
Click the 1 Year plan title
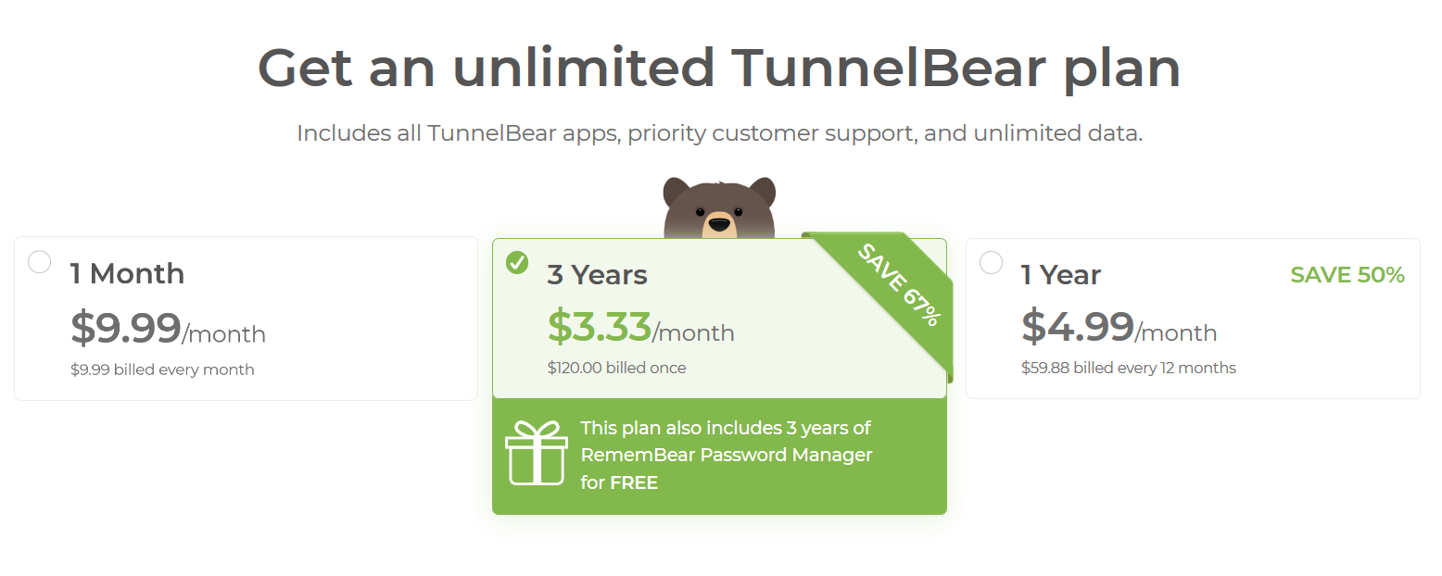(1061, 275)
